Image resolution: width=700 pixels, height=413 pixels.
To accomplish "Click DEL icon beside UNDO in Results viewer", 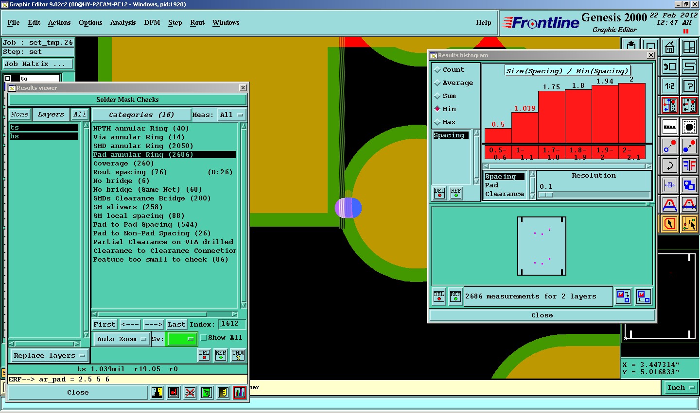I will (x=204, y=355).
